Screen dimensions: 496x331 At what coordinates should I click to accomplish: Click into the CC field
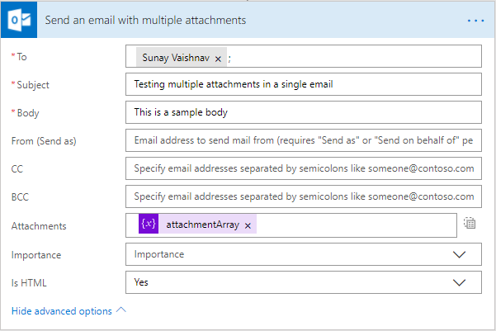click(x=303, y=168)
